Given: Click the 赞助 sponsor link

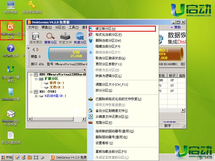Looking at the screenshot, I should point(176,27).
